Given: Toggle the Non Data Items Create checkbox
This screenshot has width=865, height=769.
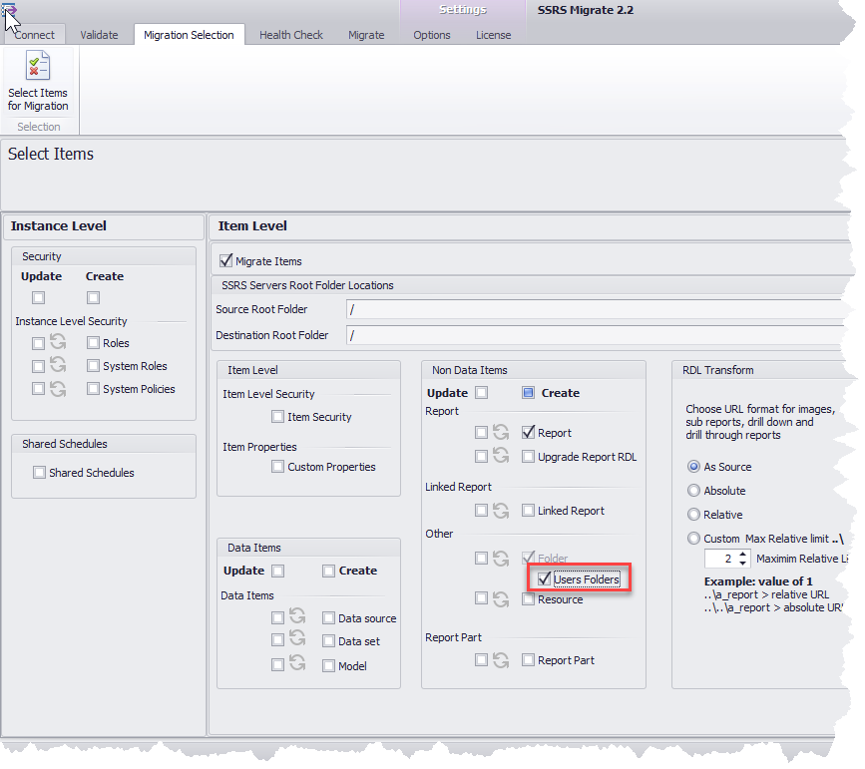Looking at the screenshot, I should [529, 392].
